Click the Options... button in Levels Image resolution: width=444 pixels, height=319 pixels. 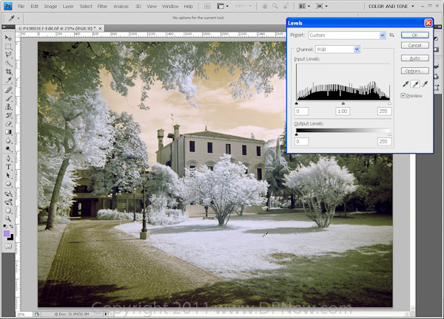click(x=414, y=71)
